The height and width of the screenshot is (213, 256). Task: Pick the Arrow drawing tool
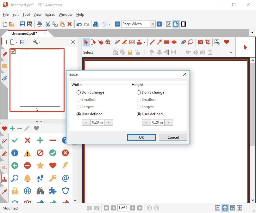click(x=159, y=42)
